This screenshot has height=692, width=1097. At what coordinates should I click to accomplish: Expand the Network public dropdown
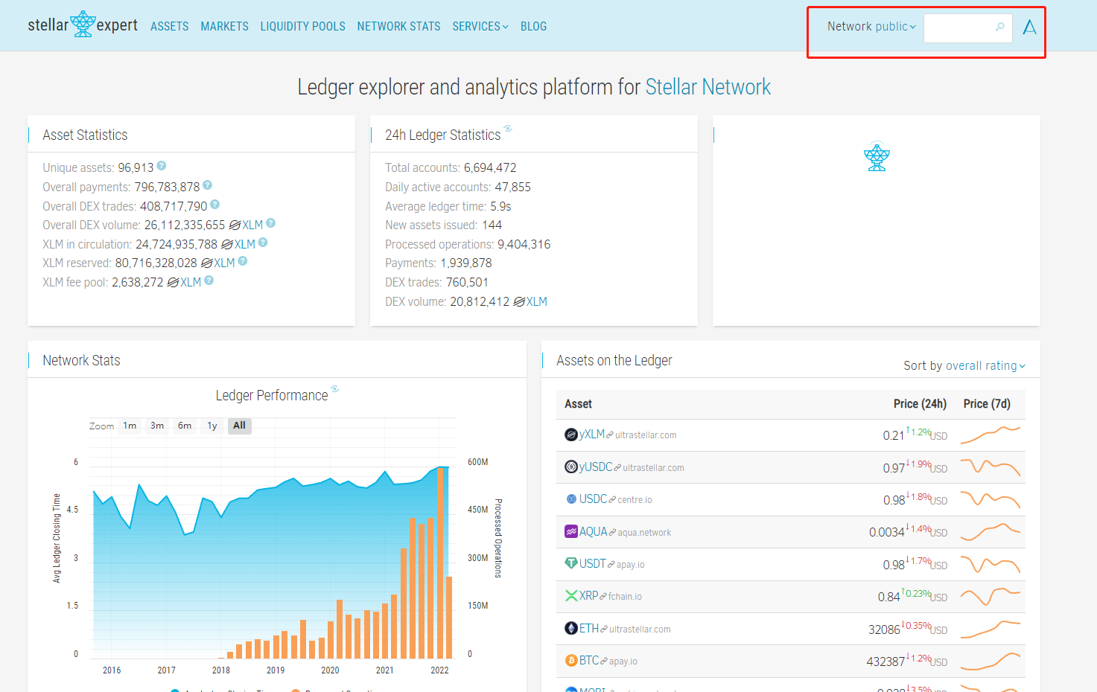[871, 27]
